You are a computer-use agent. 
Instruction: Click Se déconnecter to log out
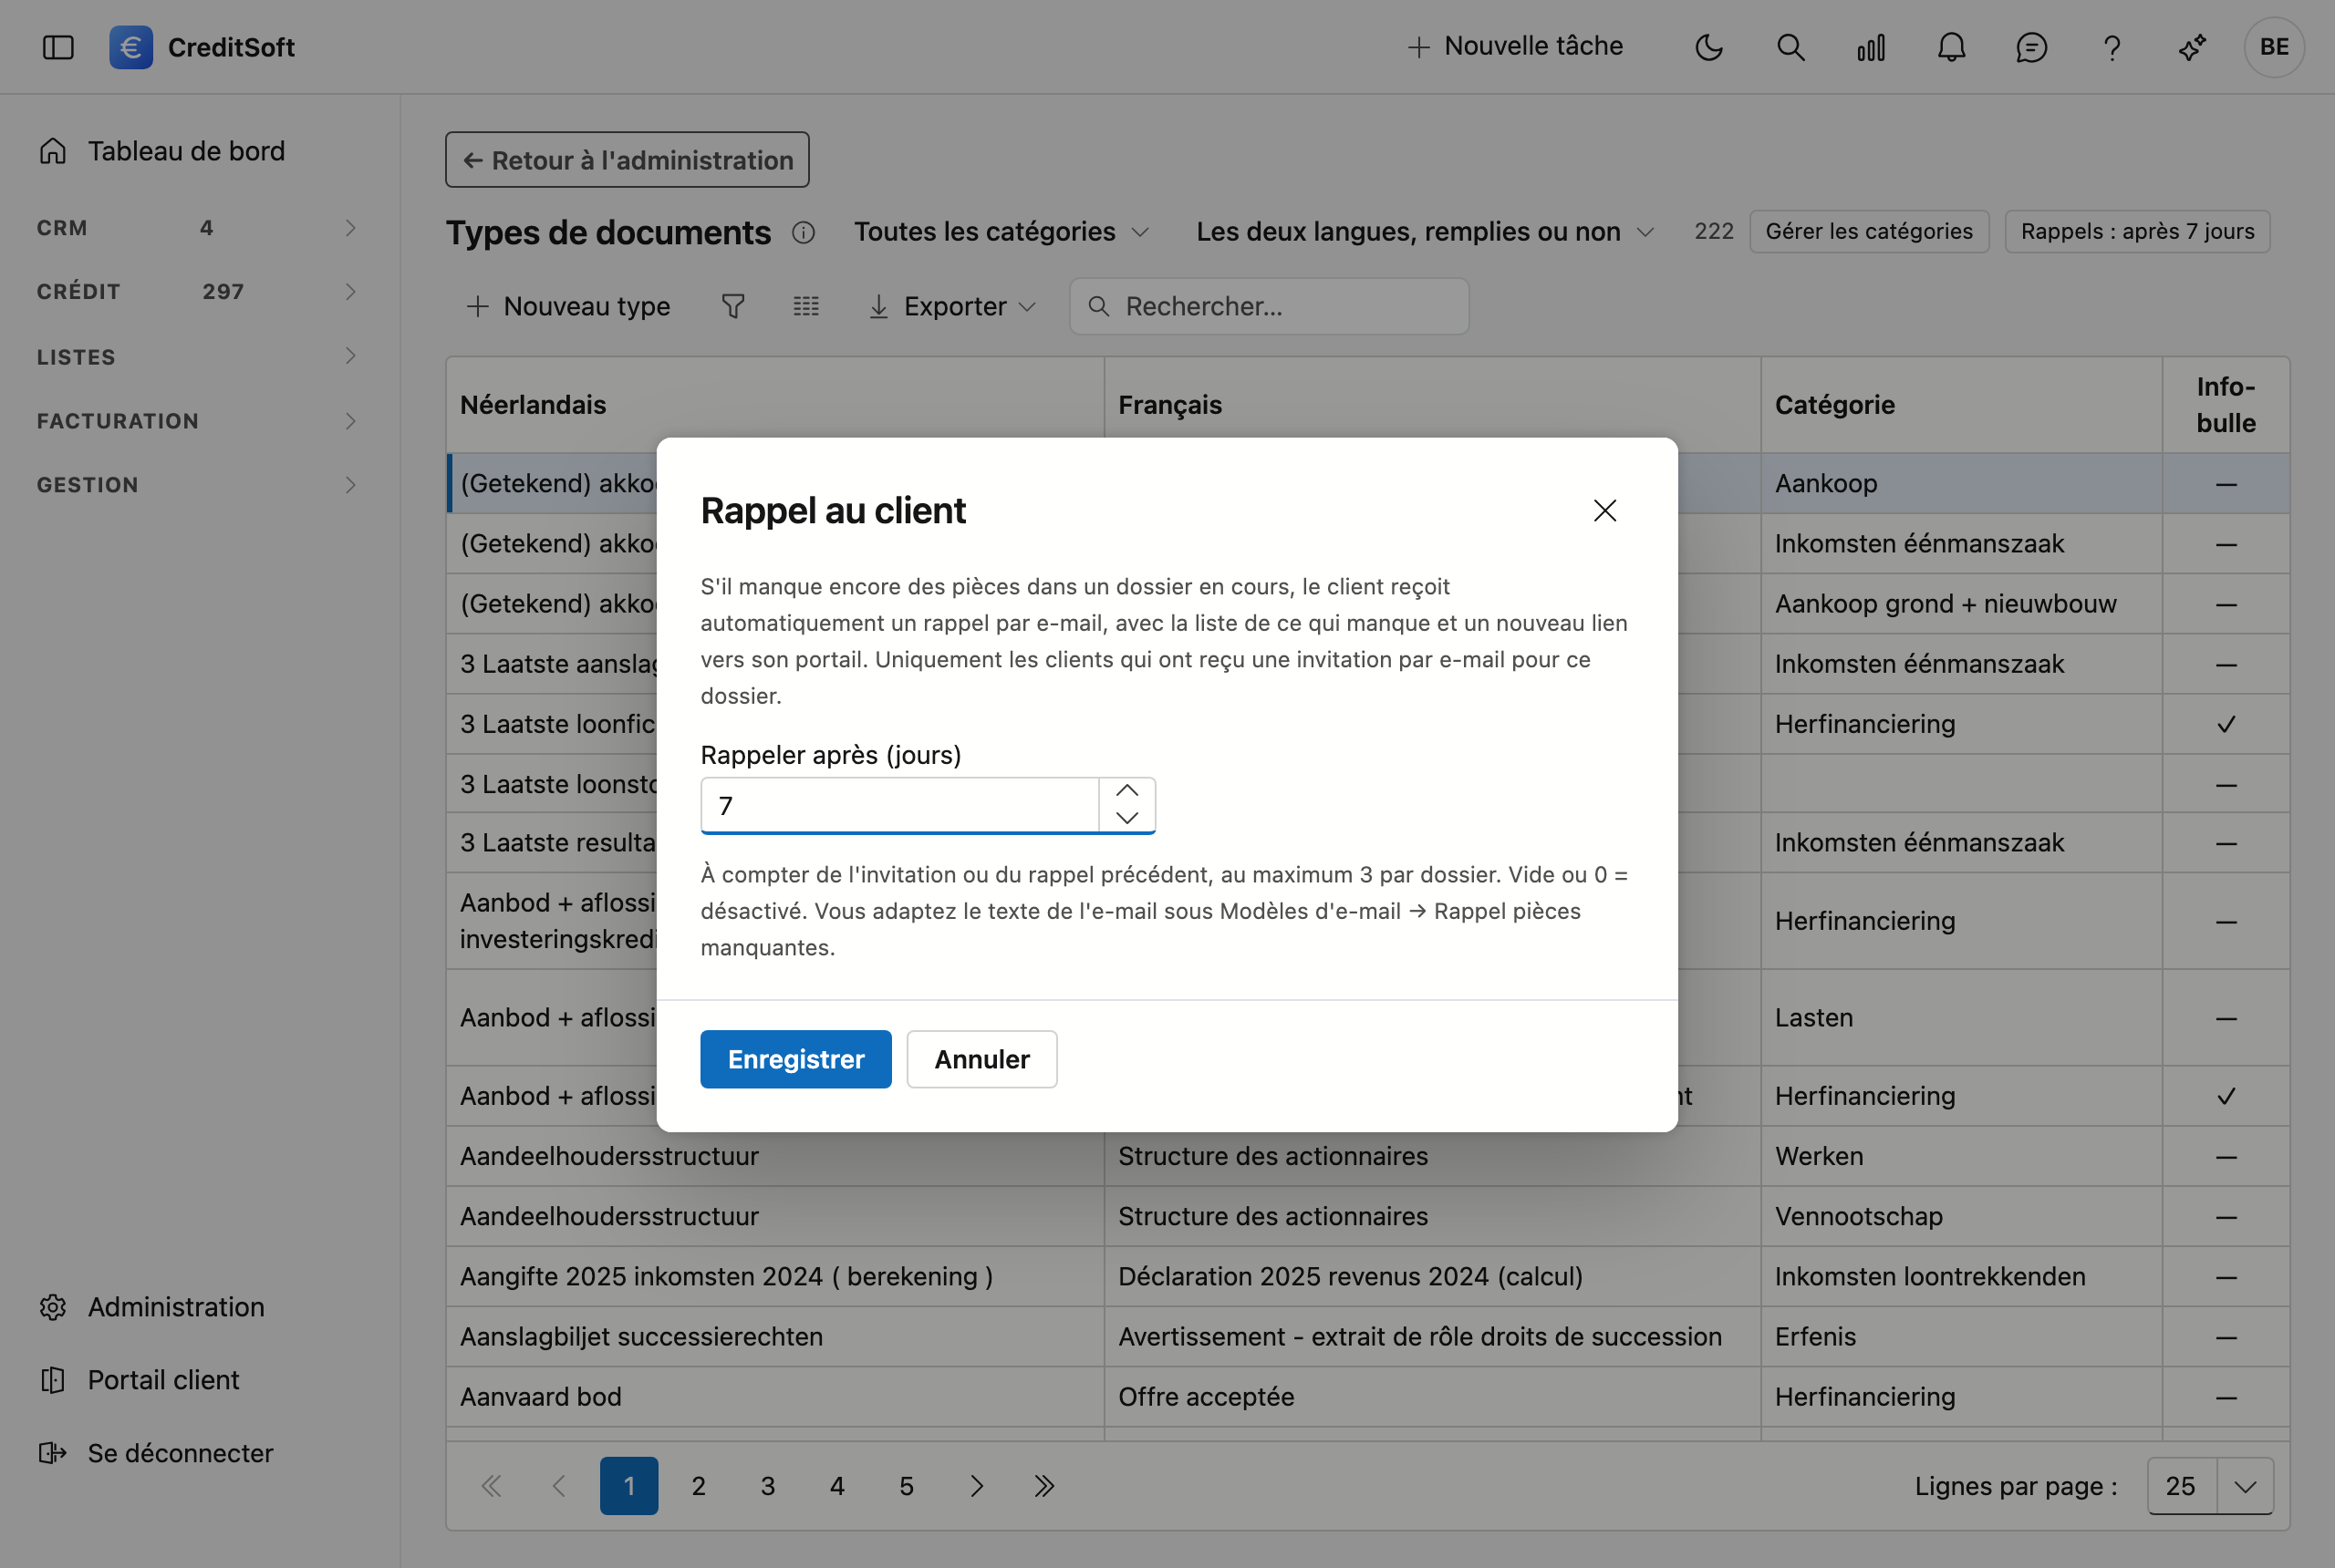[156, 1453]
